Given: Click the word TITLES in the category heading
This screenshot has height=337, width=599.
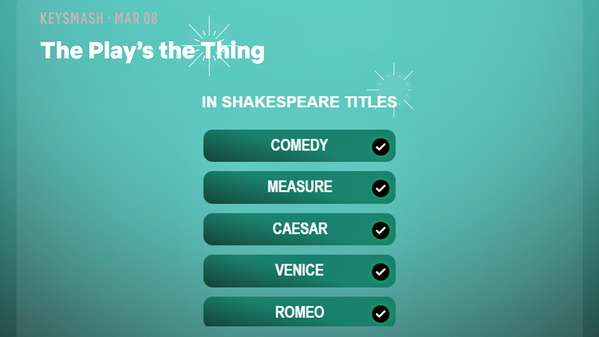Looking at the screenshot, I should (371, 102).
